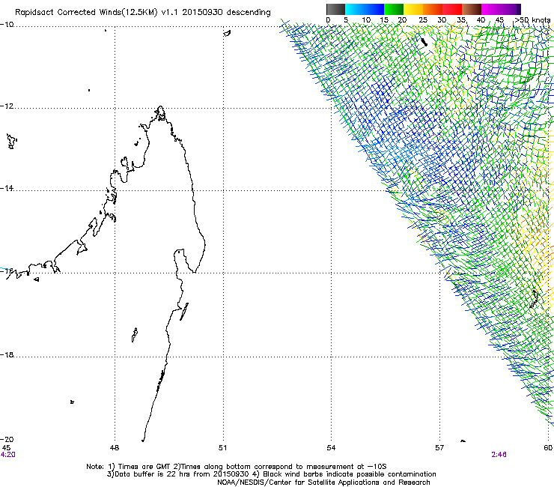This screenshot has width=554, height=487.
Task: Click the '48' longitude axis label
Action: [114, 448]
